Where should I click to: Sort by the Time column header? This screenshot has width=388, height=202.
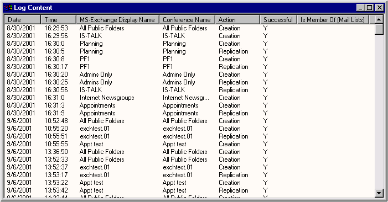pos(59,19)
